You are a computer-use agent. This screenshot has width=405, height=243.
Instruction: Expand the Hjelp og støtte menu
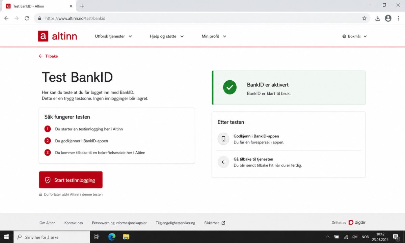pyautogui.click(x=167, y=36)
